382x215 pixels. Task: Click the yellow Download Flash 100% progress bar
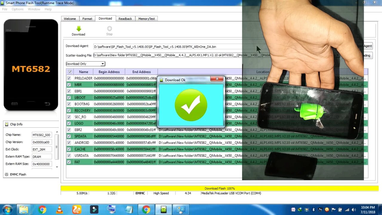(x=220, y=188)
